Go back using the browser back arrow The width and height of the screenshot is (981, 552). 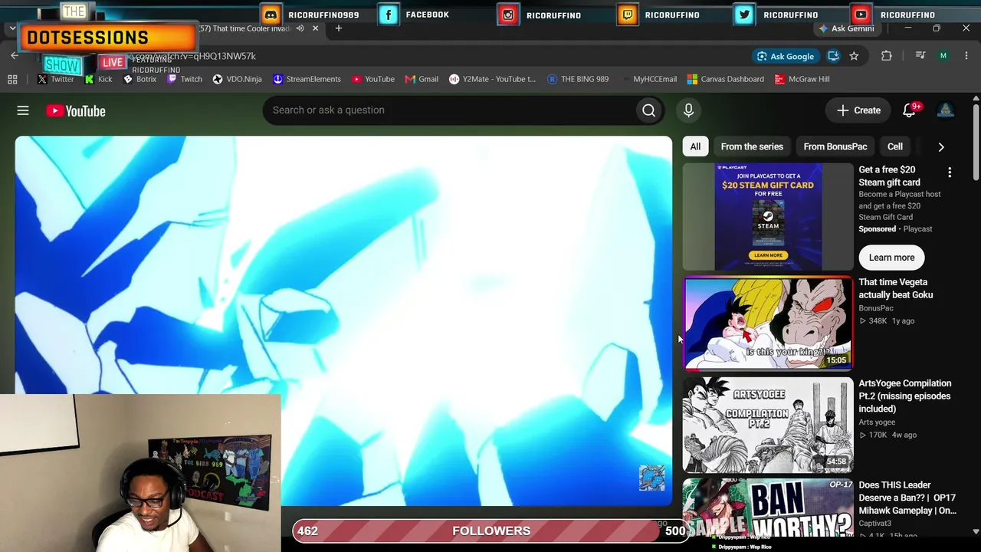(15, 55)
